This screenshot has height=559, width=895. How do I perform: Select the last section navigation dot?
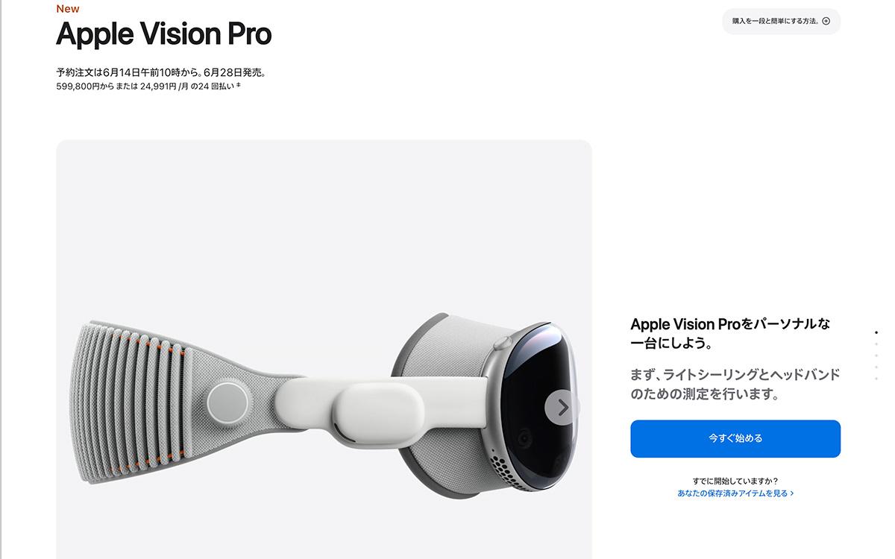coord(876,379)
